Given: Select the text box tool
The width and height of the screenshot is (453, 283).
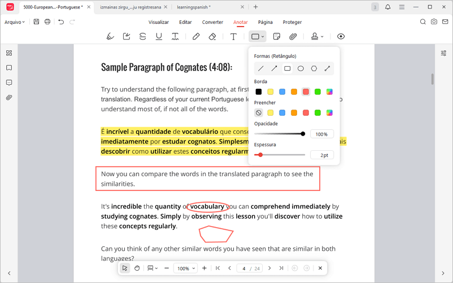Looking at the screenshot, I should point(233,36).
